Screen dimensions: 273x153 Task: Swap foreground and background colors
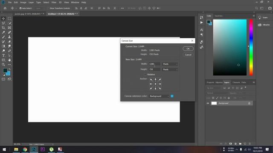coord(9,69)
